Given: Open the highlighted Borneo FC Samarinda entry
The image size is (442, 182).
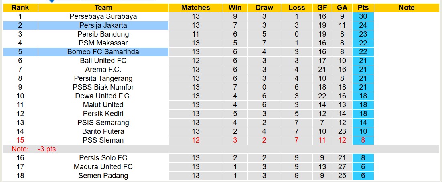Looking at the screenshot, I should click(x=103, y=52).
